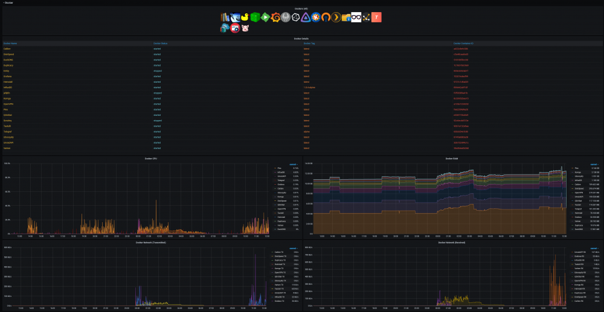
Task: Click the Varken name cell
Action: [x=7, y=148]
